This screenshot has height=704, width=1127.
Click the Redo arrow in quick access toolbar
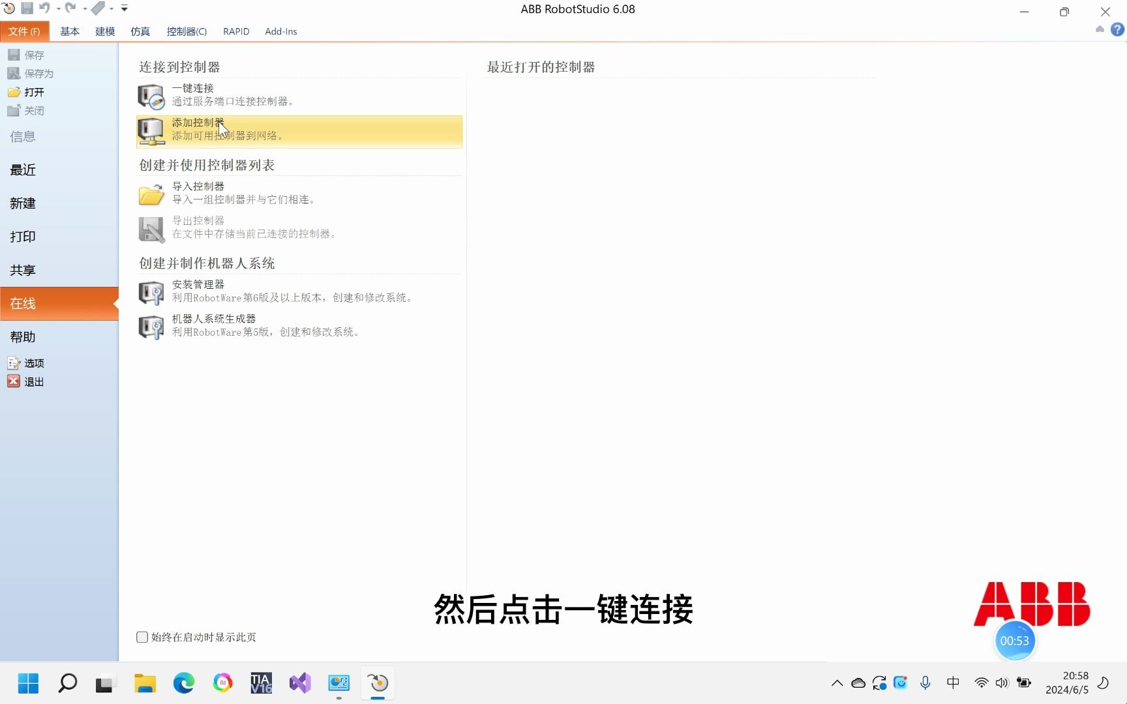click(70, 8)
